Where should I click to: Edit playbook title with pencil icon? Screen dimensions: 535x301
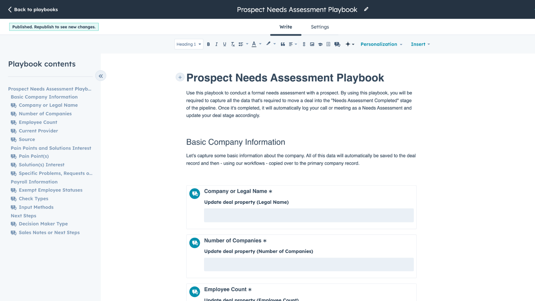[366, 9]
